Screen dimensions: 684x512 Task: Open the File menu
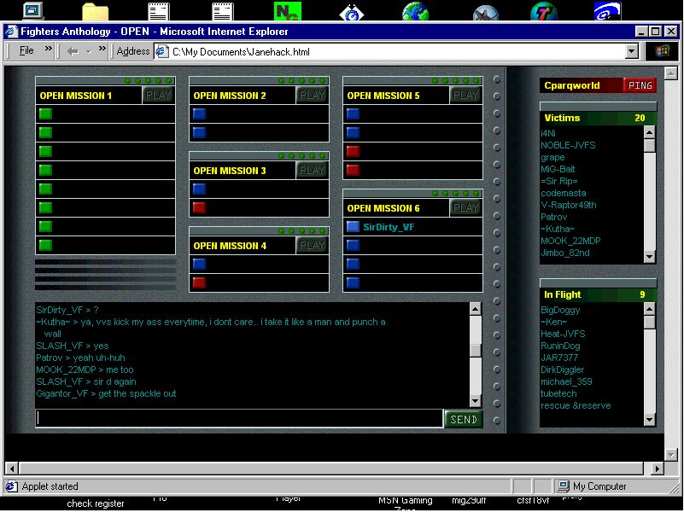click(x=26, y=51)
